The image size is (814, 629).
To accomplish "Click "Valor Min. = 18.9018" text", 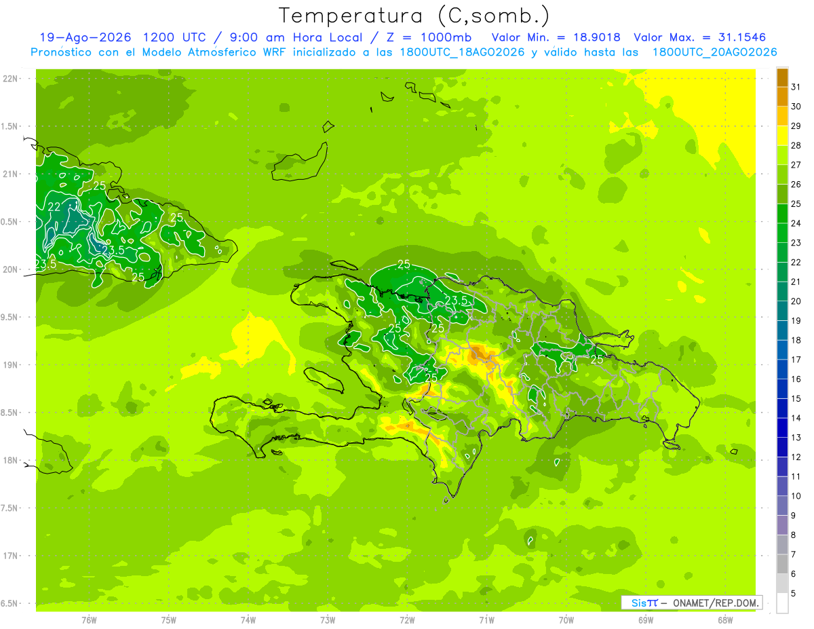I will (556, 37).
